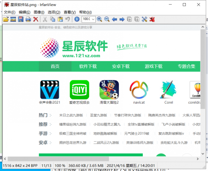Viewport: 208px width, 171px height.
Task: Click next page icon in toolbar
Action: [x=137, y=19]
